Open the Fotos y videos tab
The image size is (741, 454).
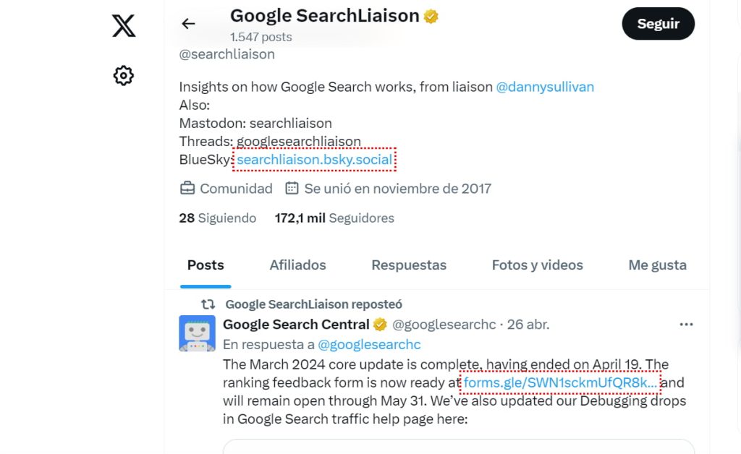tap(537, 265)
